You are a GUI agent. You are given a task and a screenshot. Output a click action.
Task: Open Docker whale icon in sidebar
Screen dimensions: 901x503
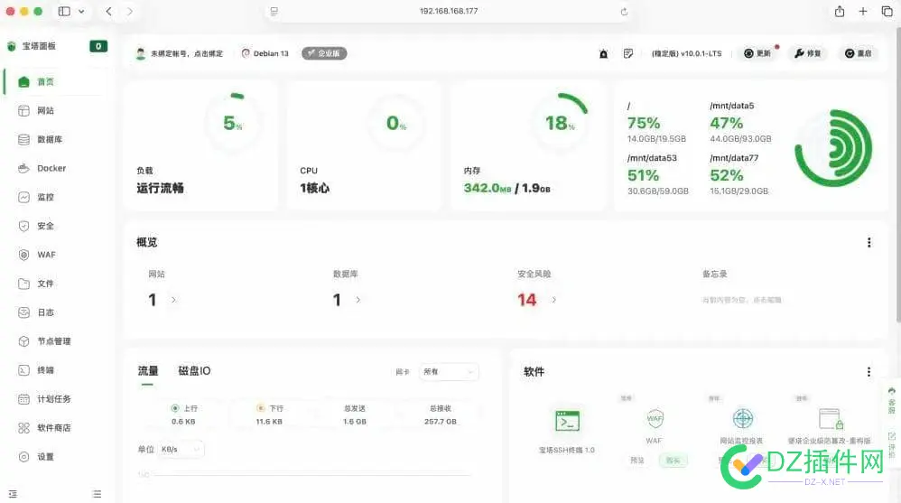pyautogui.click(x=23, y=168)
